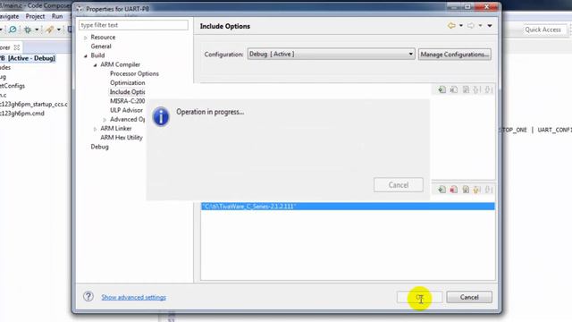Screen dimensions: 572x322
Task: Click the Add icon in the lower search path toolbar
Action: 442,189
